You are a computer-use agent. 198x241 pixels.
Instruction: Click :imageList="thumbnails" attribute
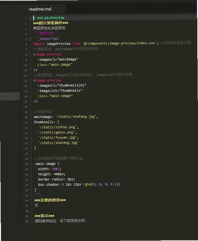click(60, 91)
